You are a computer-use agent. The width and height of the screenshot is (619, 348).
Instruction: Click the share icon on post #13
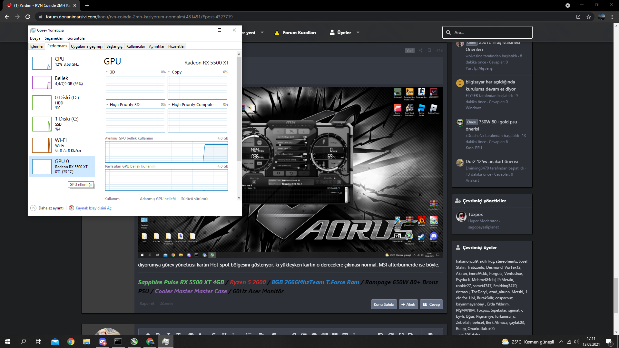point(420,50)
